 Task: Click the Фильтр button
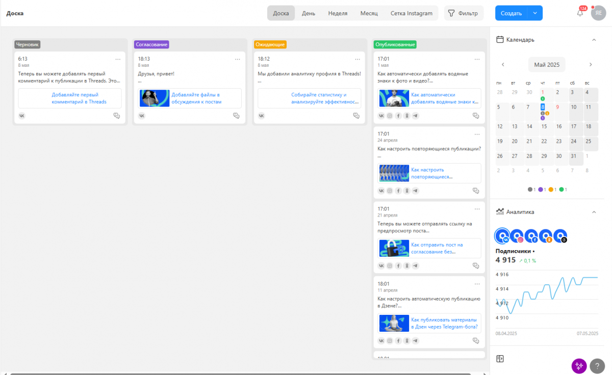tap(464, 13)
